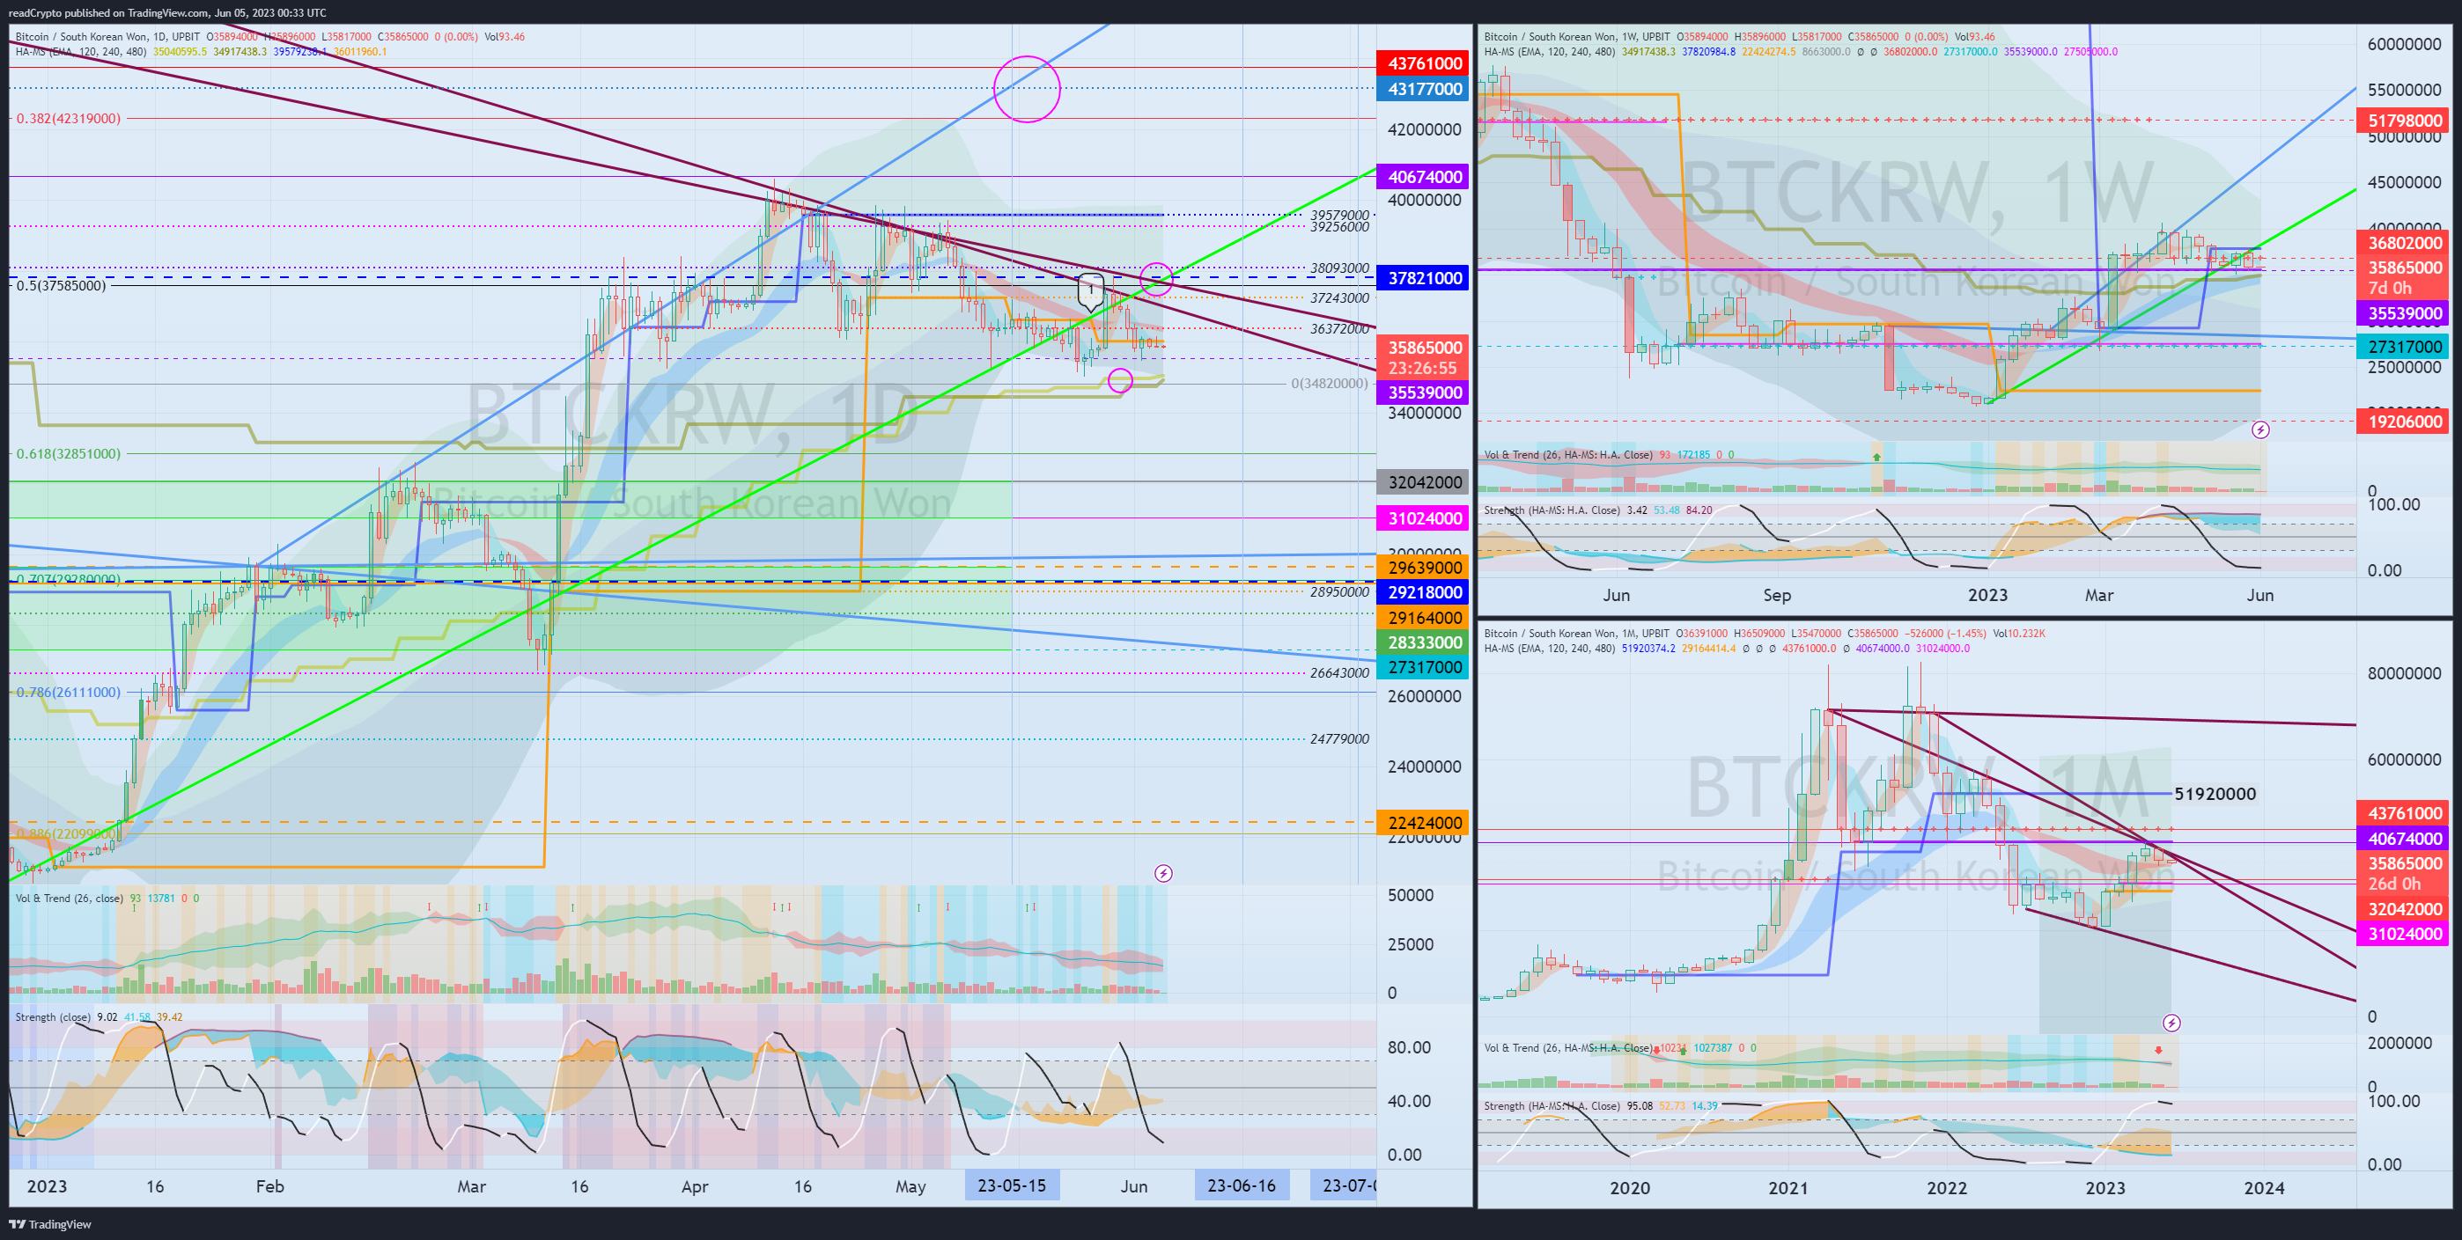The image size is (2462, 1240).
Task: Click the 39579000 level text
Action: pos(1339,215)
